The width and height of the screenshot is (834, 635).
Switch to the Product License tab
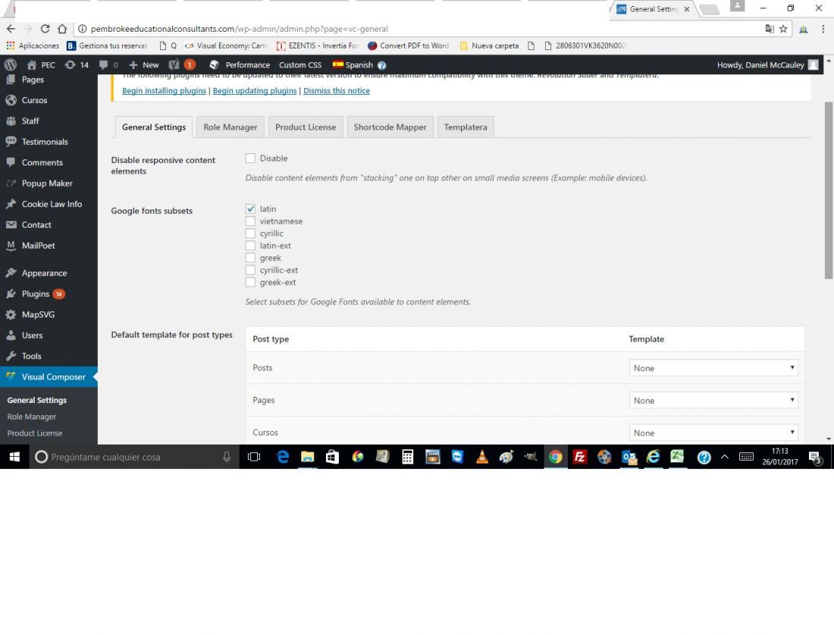tap(306, 127)
